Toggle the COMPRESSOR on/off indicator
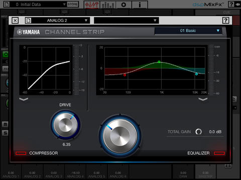Screen dimensions: 241x180 (x=21, y=153)
